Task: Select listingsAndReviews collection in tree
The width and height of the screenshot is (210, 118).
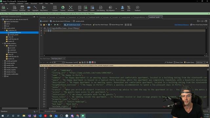Action: tap(15, 33)
